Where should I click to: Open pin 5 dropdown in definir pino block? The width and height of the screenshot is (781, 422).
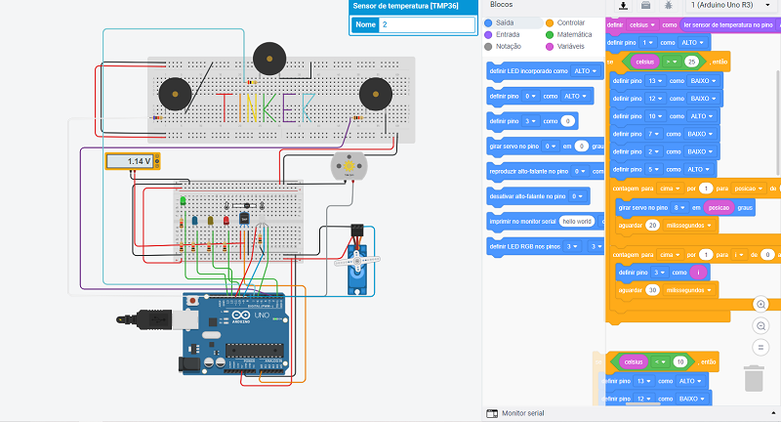653,169
